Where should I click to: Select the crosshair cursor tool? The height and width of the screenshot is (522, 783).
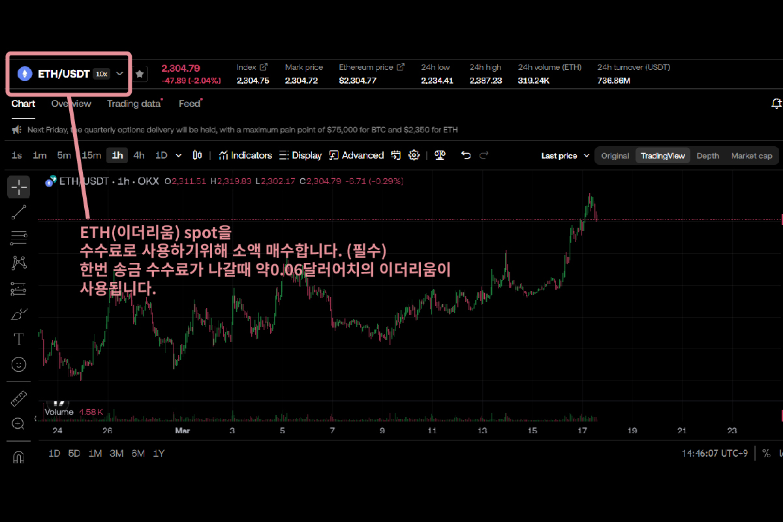point(19,187)
